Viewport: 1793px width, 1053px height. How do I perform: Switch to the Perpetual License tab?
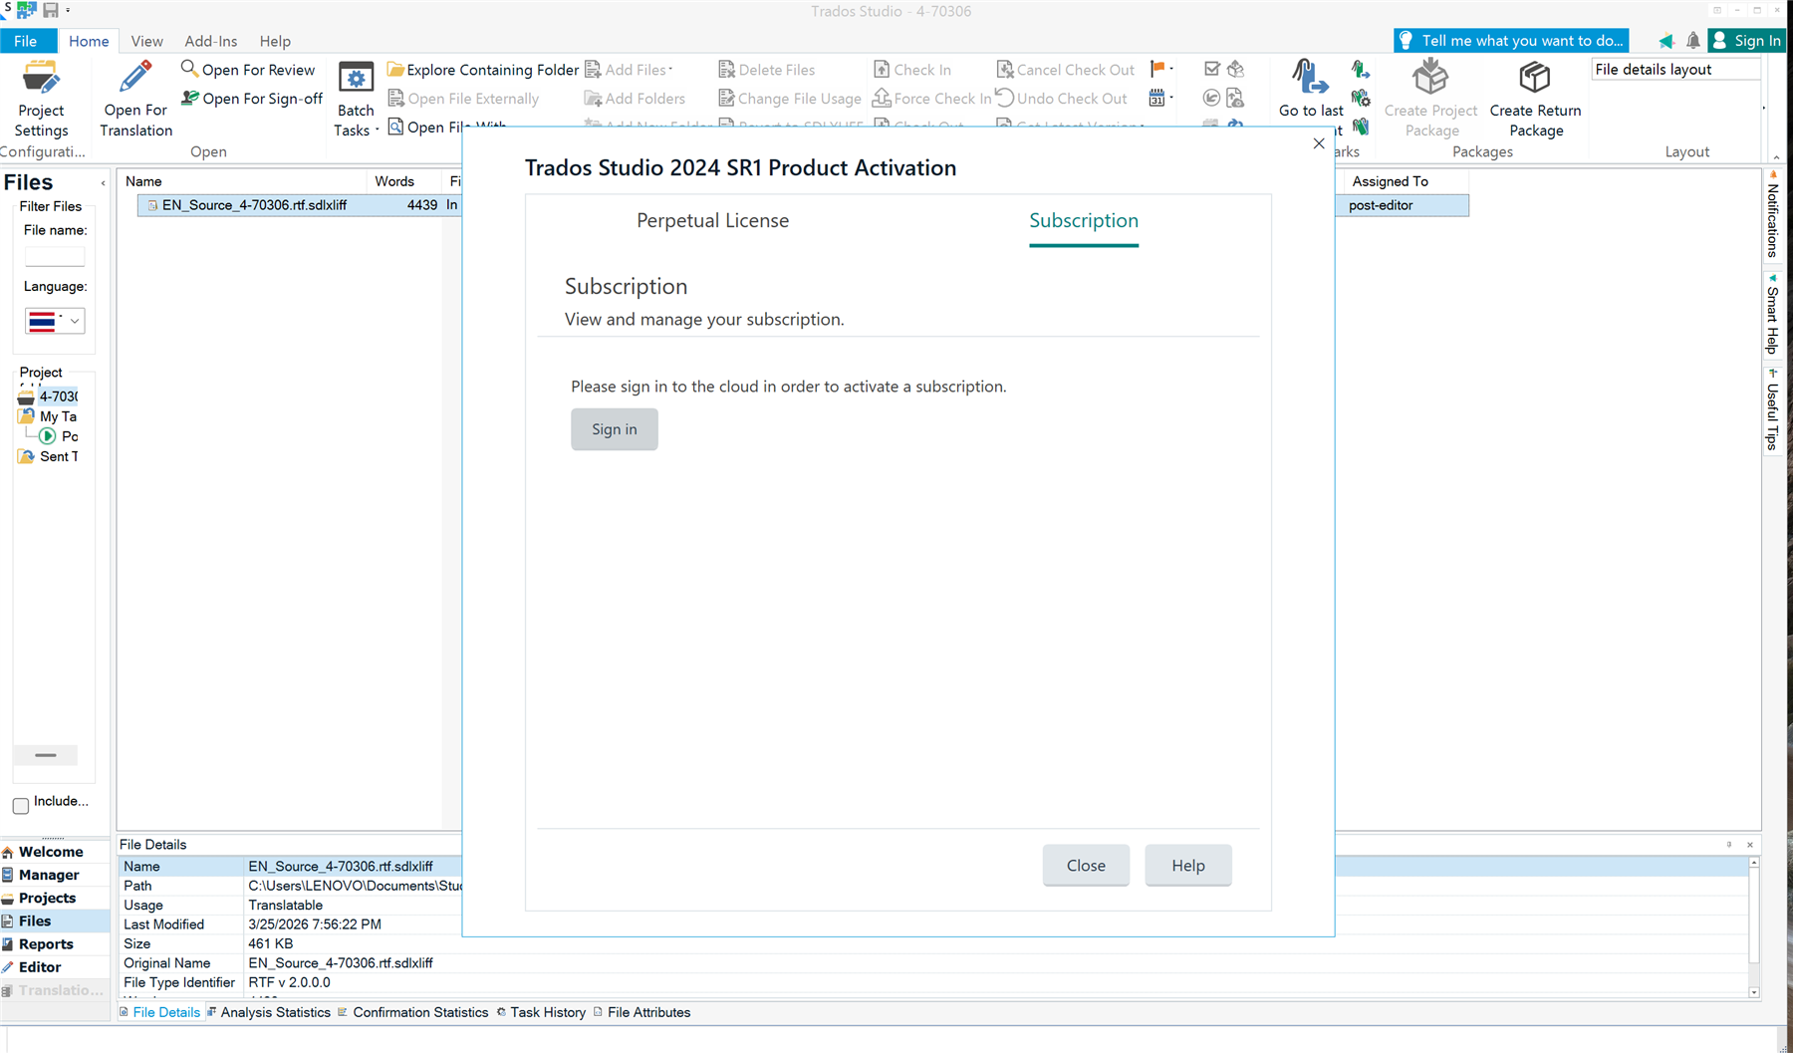711,220
